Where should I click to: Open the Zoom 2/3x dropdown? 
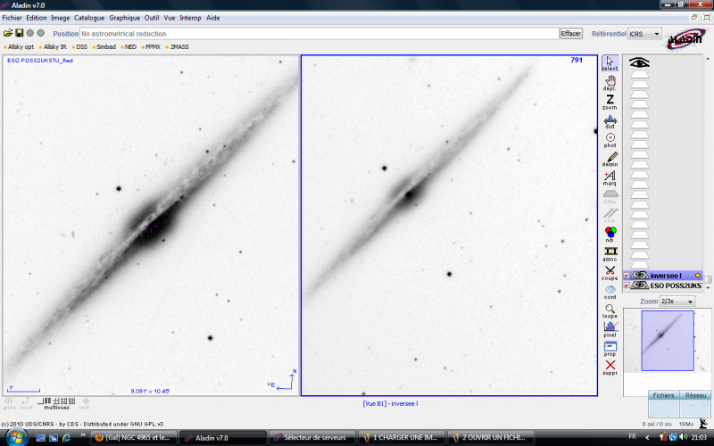pos(677,301)
